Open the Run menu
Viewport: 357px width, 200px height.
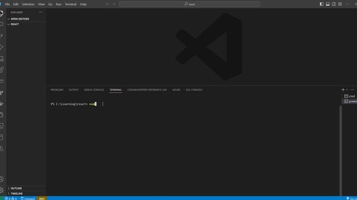tap(59, 4)
